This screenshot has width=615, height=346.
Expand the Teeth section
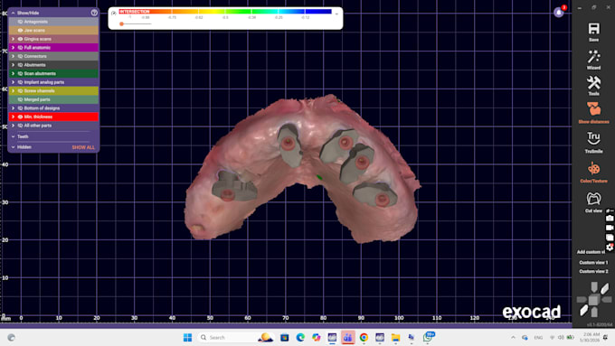click(13, 136)
